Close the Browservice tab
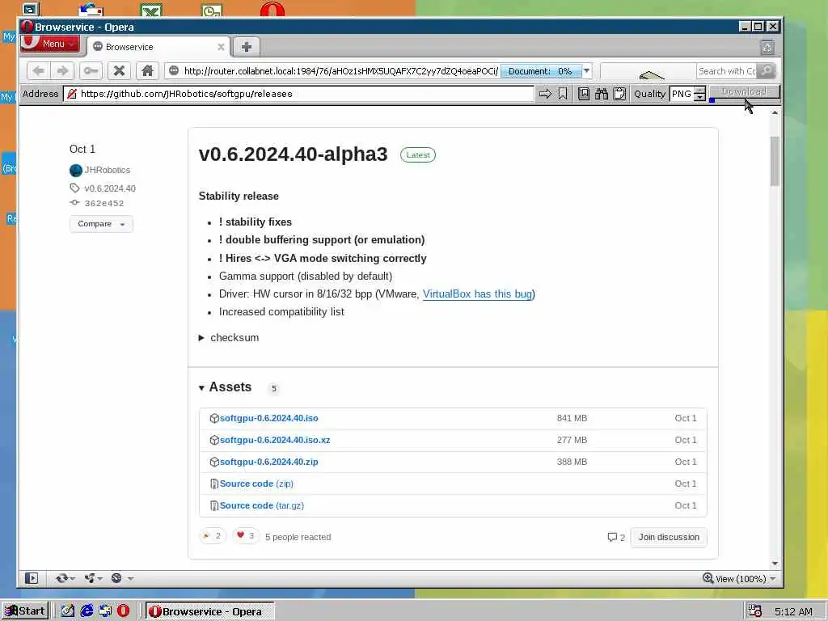828x621 pixels. point(222,47)
